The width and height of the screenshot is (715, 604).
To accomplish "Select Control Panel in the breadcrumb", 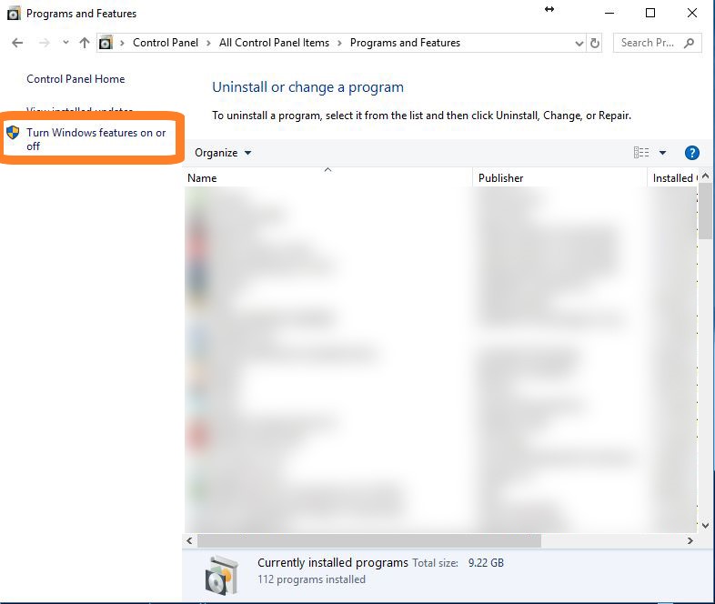I will coord(166,43).
